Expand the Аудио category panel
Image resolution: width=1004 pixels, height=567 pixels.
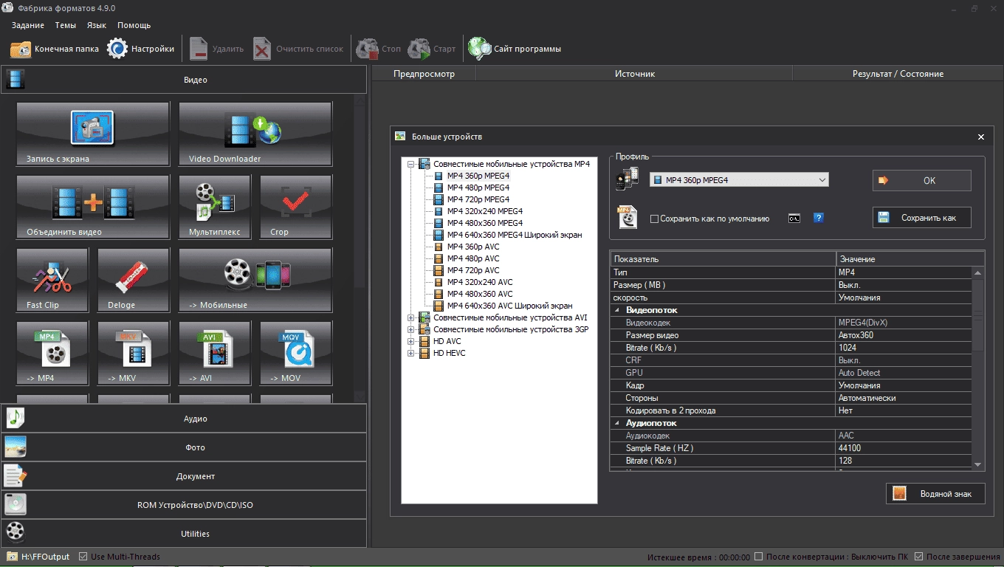click(x=183, y=419)
